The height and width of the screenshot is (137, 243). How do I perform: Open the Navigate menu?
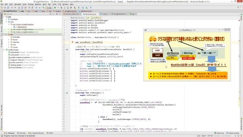point(18,4)
